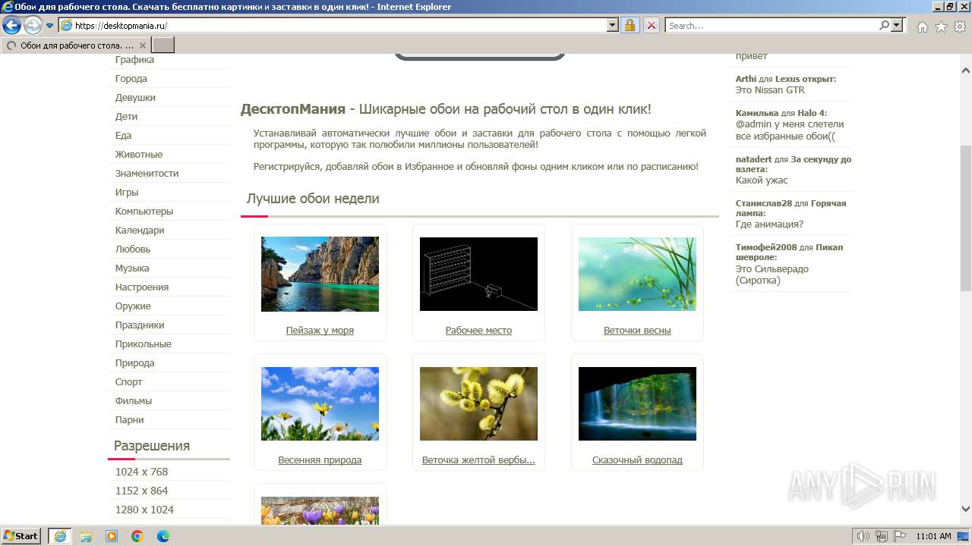Screen dimensions: 972x546
Task: Browse the Прикольные category
Action: click(x=144, y=344)
